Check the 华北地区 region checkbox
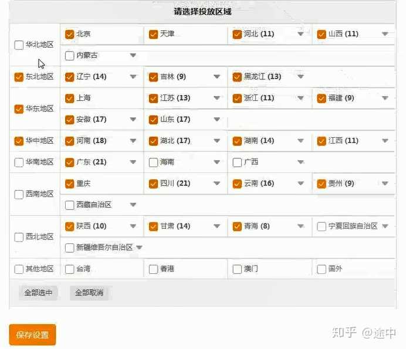Image resolution: width=406 pixels, height=349 pixels. click(19, 45)
